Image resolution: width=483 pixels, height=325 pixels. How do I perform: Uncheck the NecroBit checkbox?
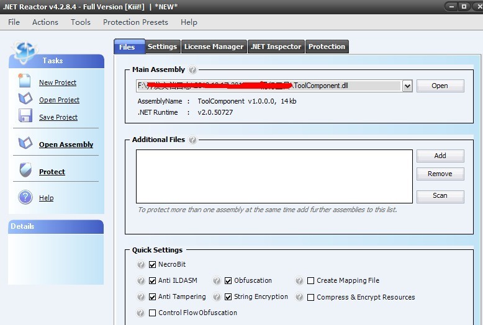(152, 264)
